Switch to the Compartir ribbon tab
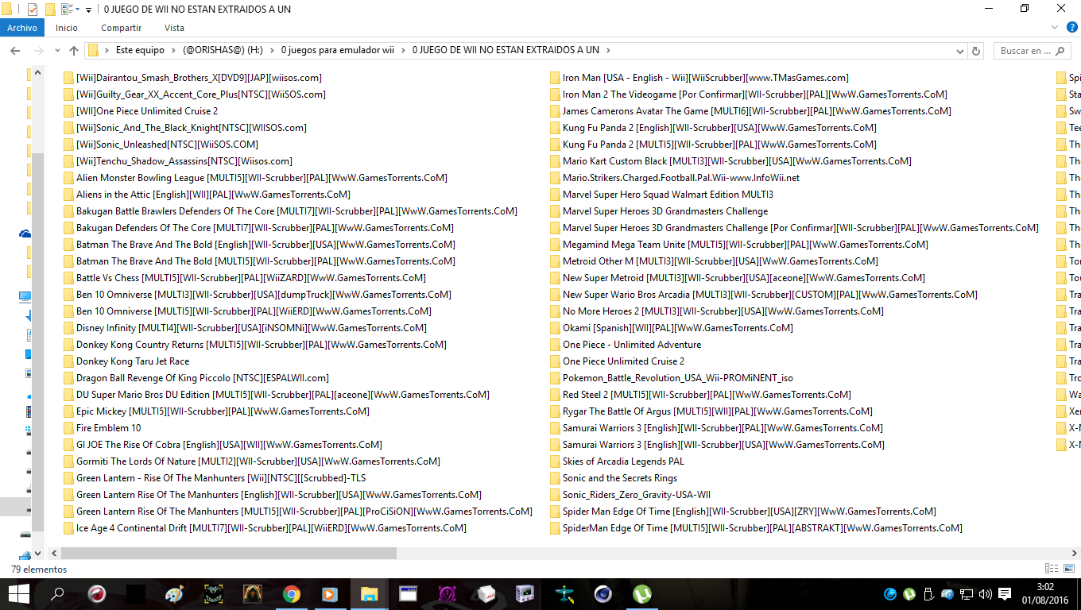The height and width of the screenshot is (610, 1081). [121, 28]
